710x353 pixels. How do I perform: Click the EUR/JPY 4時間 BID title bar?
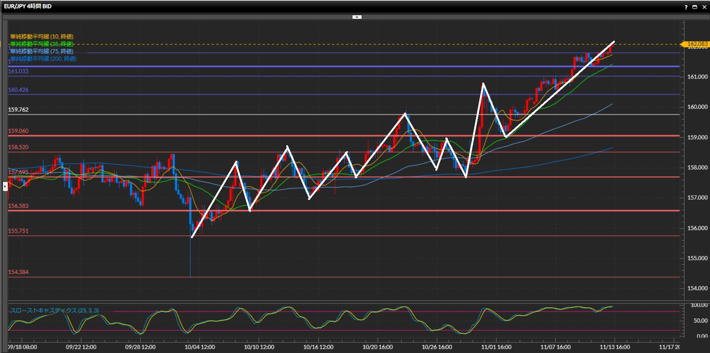(x=28, y=6)
